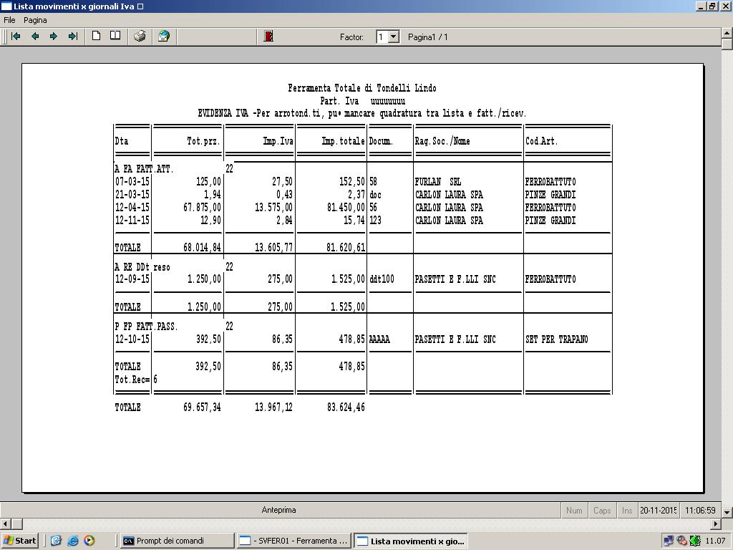Click the horizontal scrollbar left arrow

coord(5,524)
